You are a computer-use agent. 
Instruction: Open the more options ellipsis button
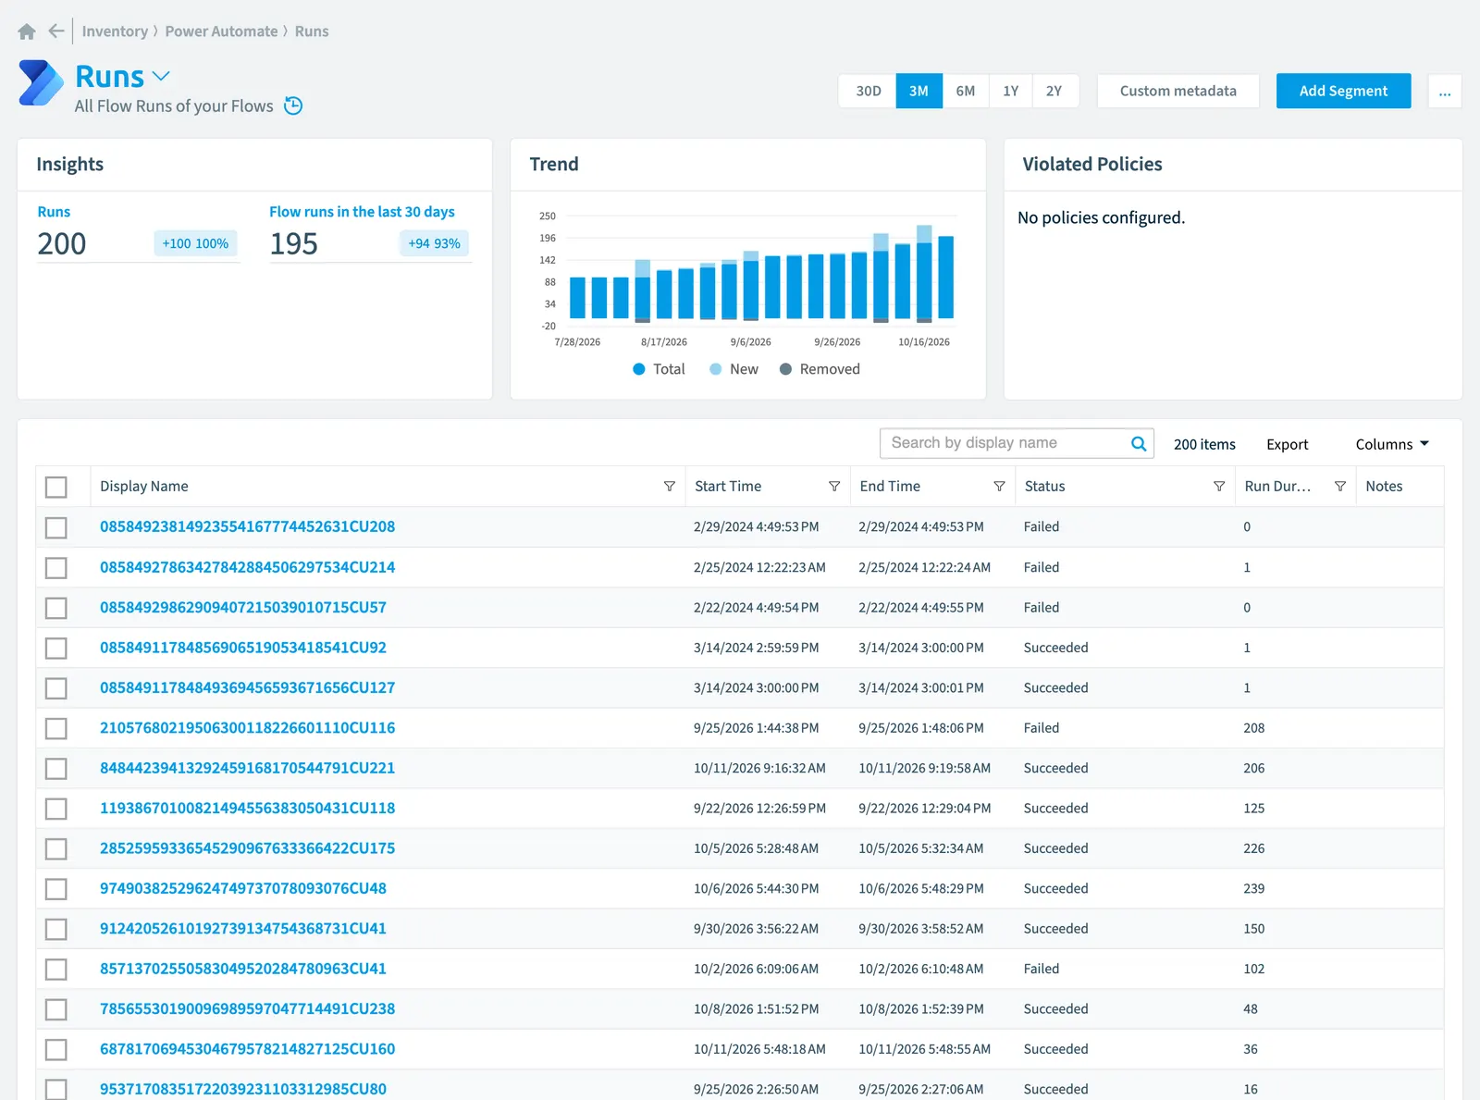point(1445,92)
